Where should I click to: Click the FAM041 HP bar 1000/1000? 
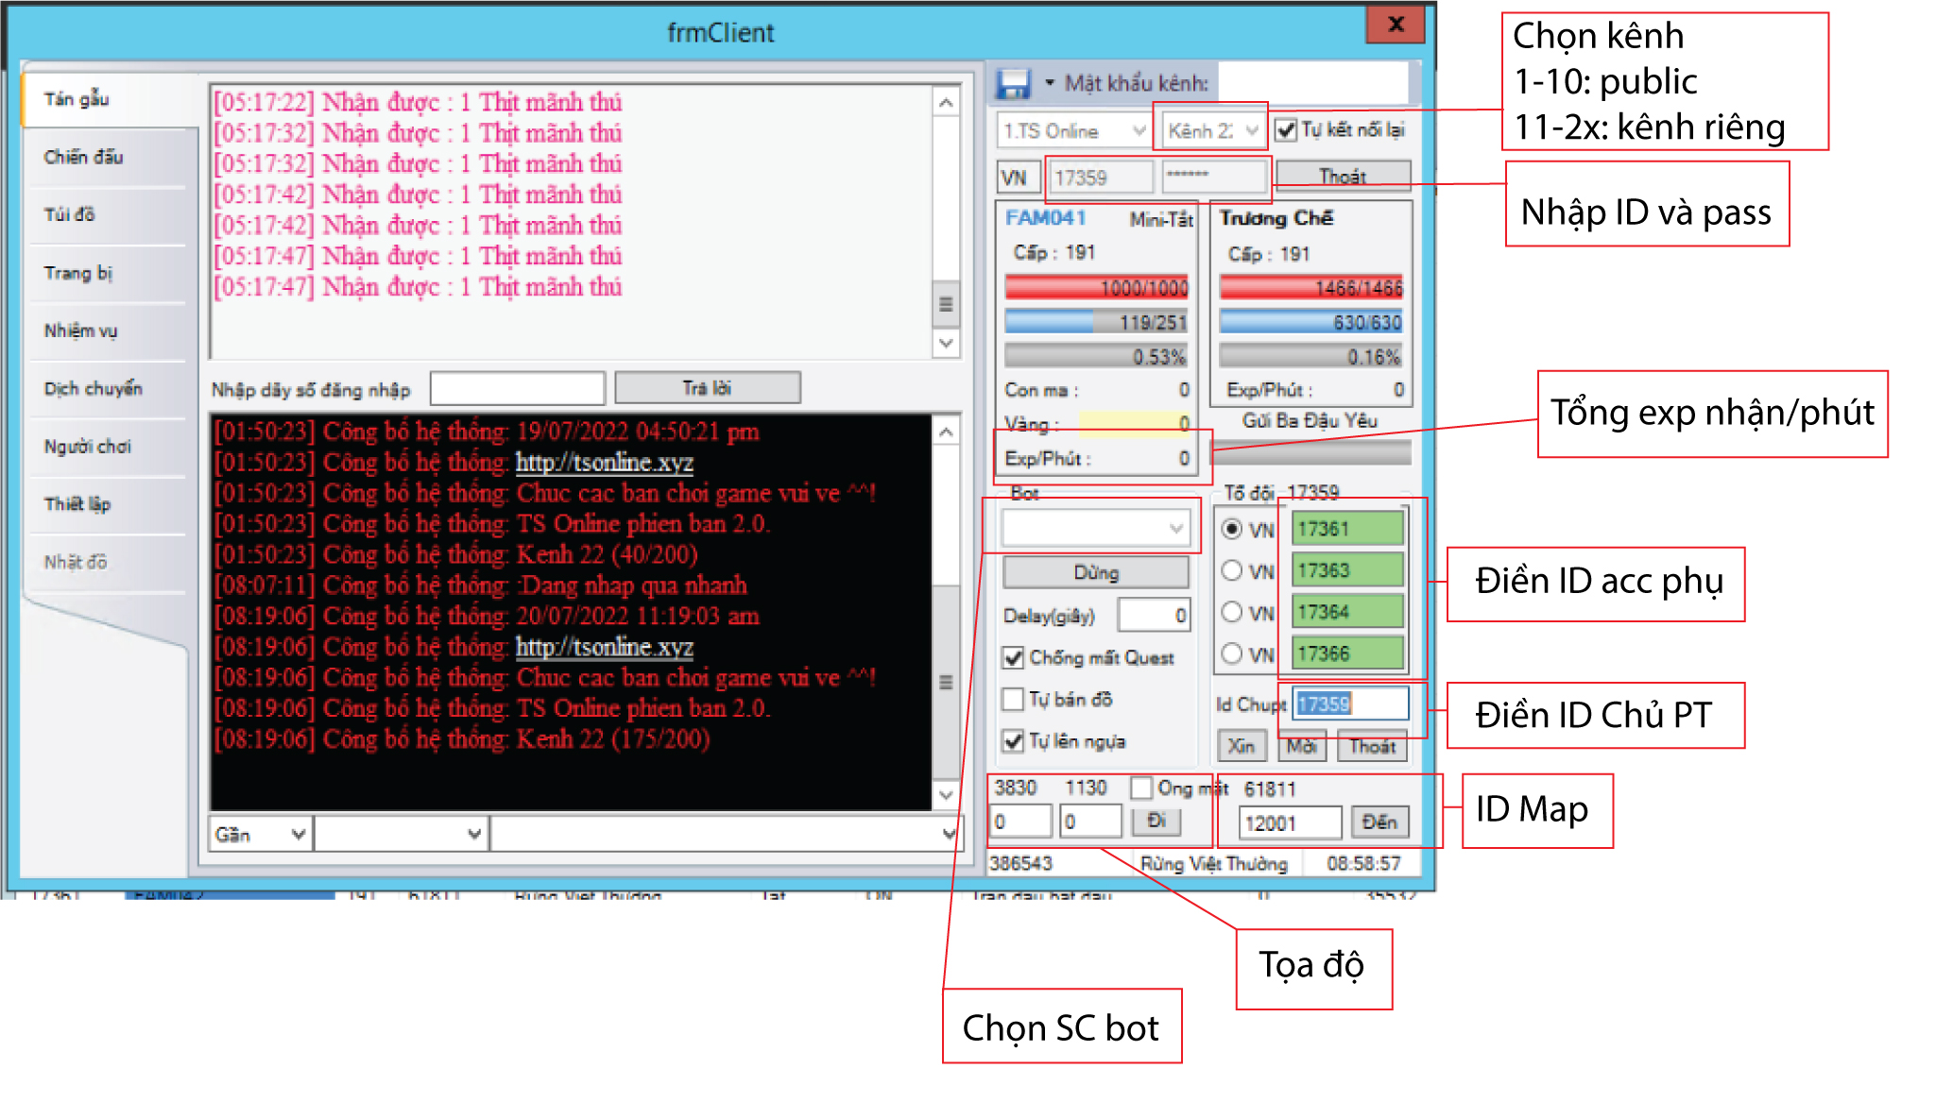point(1096,287)
